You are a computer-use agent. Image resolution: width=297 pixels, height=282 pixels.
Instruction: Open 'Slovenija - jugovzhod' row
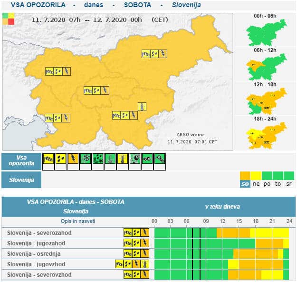(36, 264)
